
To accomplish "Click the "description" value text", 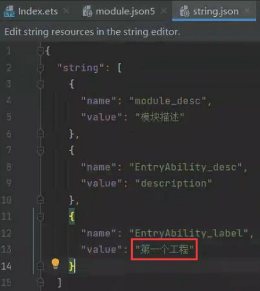I will click(174, 183).
